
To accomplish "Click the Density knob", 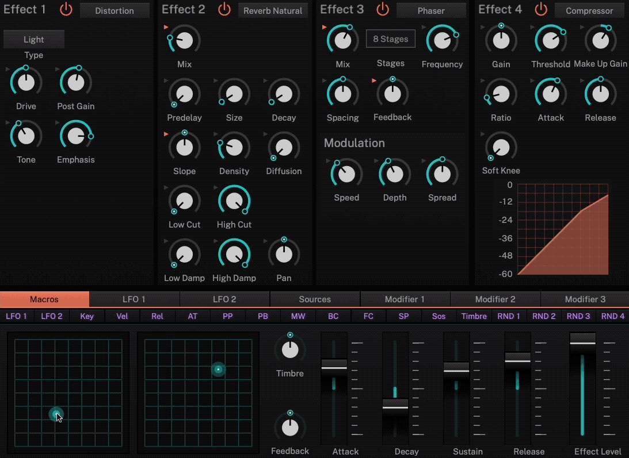I will [234, 147].
